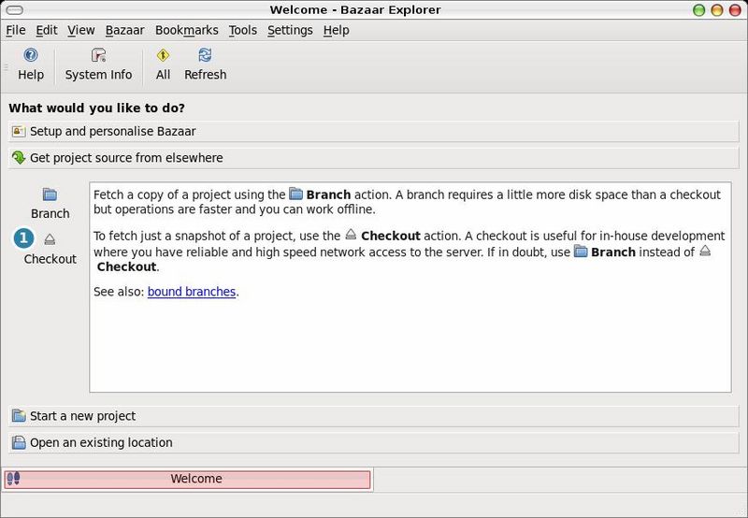Viewport: 748px width, 518px height.
Task: Collapse Get project source from elsewhere section
Action: point(373,157)
